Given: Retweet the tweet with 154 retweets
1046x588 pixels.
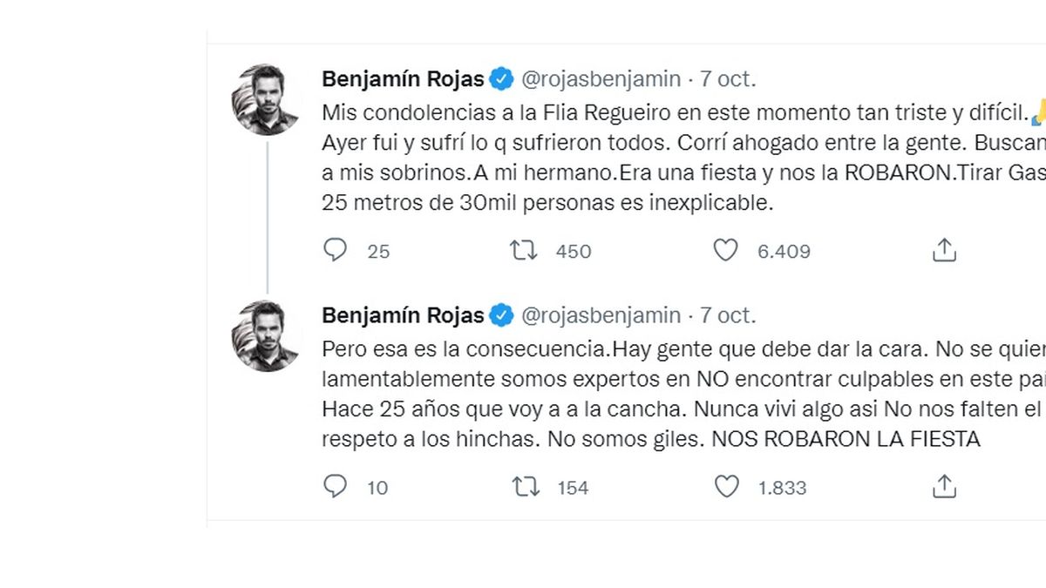Looking at the screenshot, I should click(526, 487).
